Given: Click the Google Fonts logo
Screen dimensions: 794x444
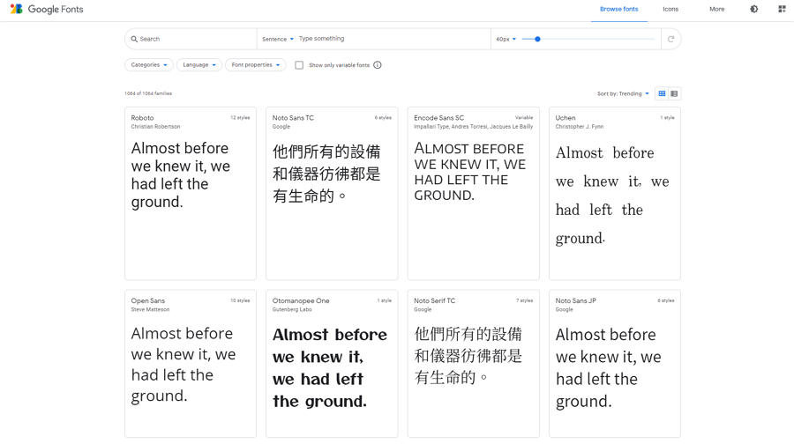Looking at the screenshot, I should (47, 9).
